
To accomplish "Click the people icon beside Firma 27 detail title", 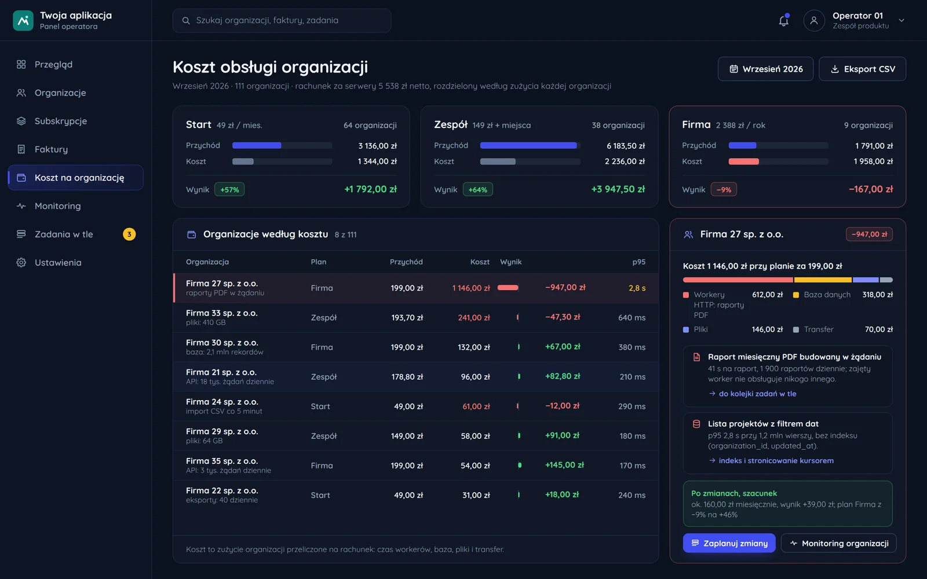I will [x=688, y=234].
